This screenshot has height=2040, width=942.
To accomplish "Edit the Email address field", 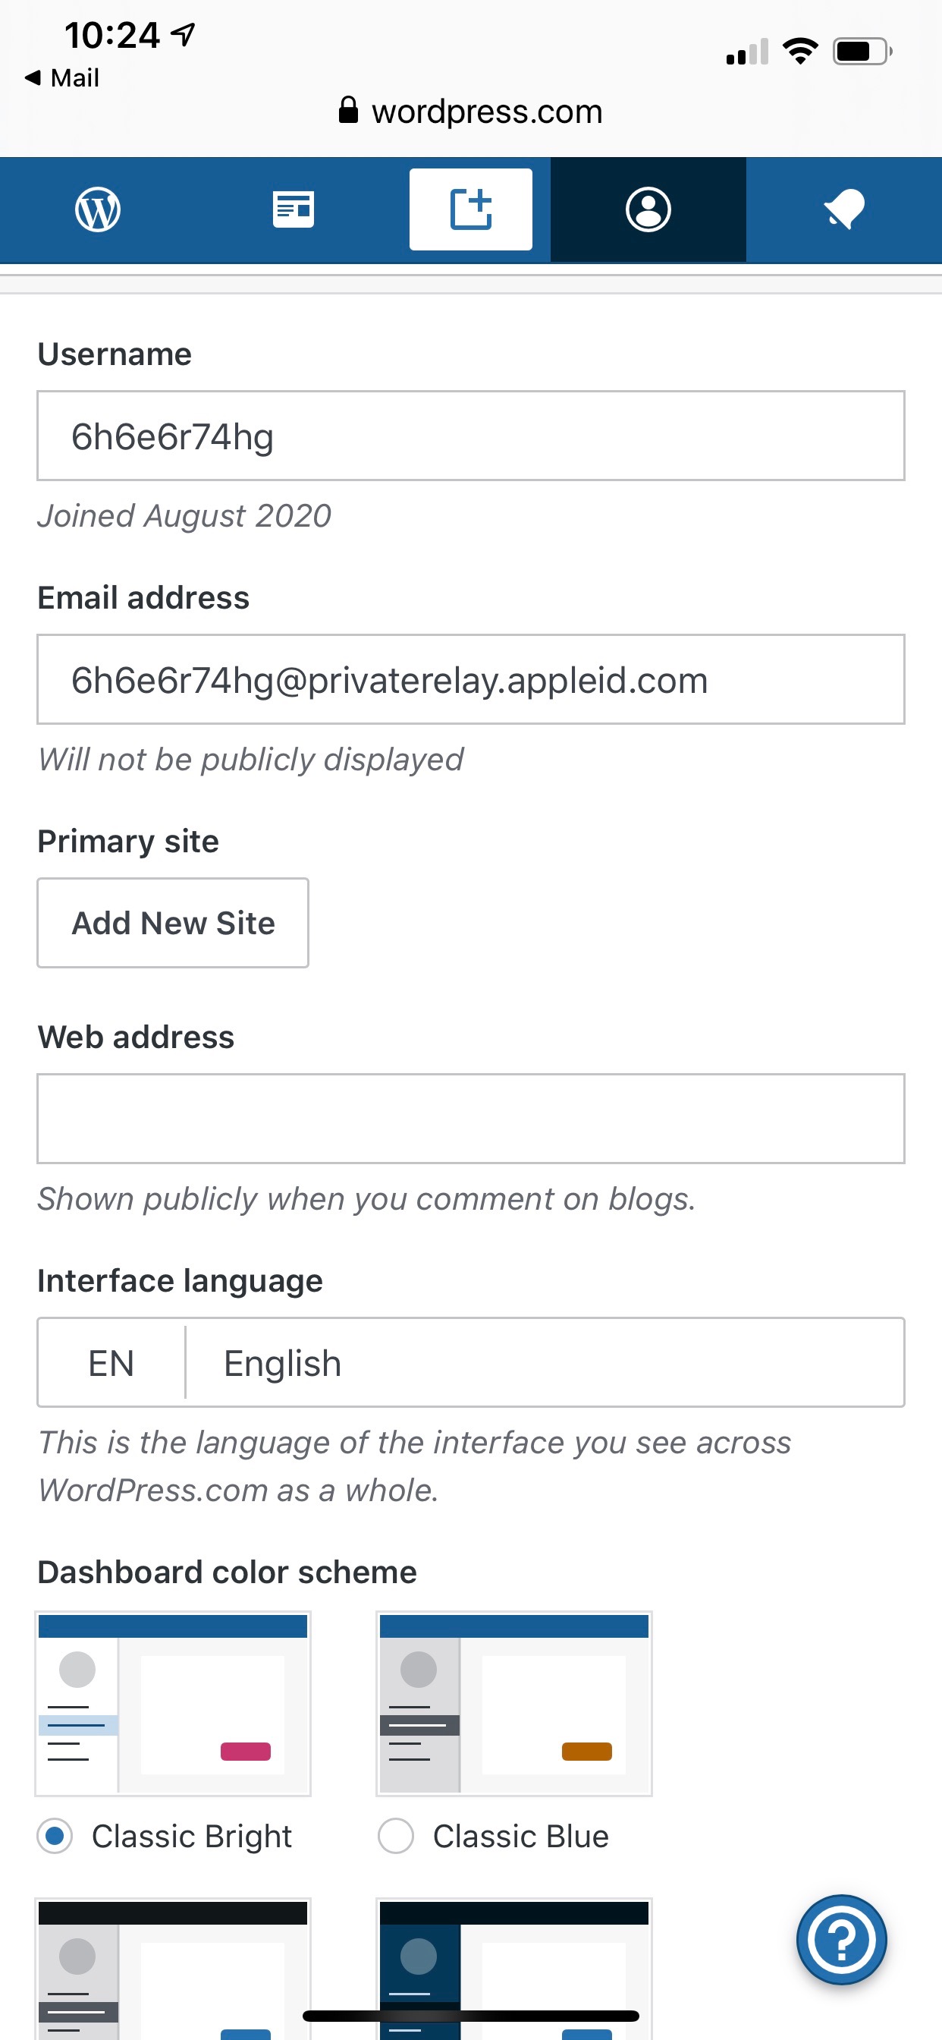I will pyautogui.click(x=470, y=679).
